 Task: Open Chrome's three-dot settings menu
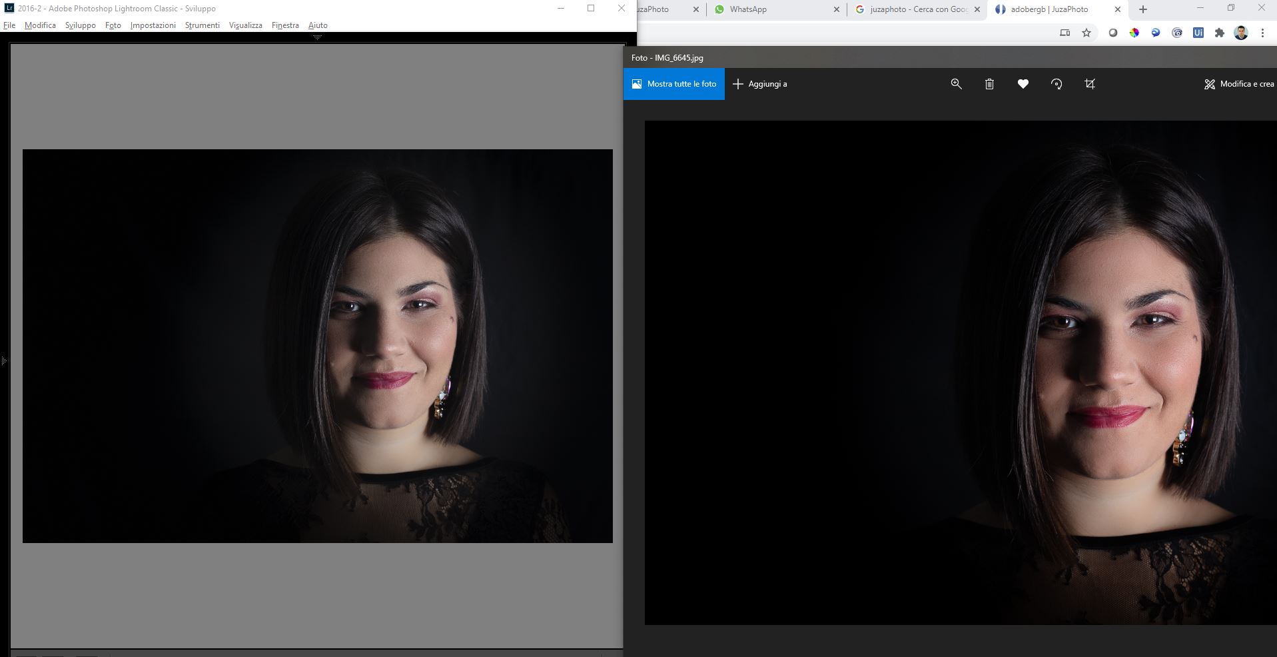[1262, 32]
